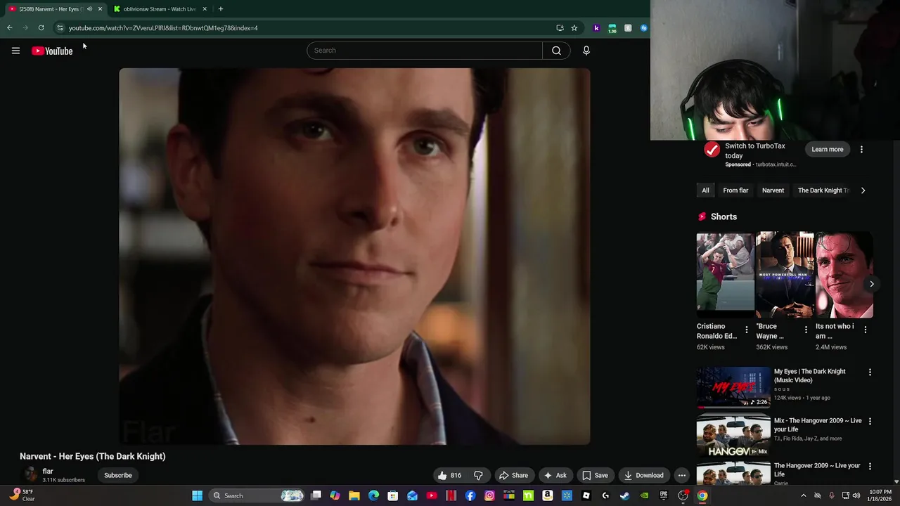Open Epic Games launcher from taskbar

[664, 495]
